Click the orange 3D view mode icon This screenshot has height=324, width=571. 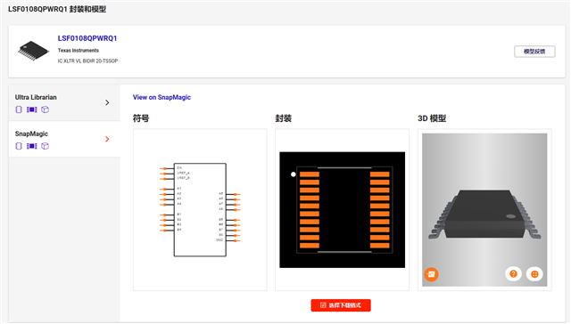[431, 274]
